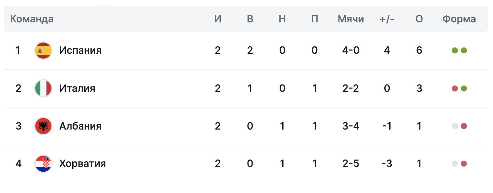The height and width of the screenshot is (193, 493).
Task: Click Albania's grey draw form dot
Action: point(455,126)
